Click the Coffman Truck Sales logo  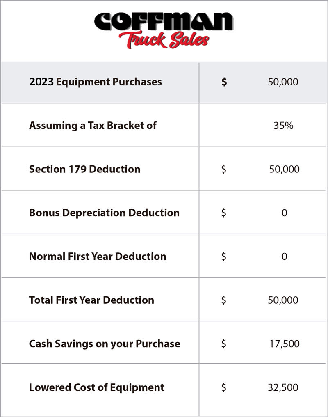point(164,30)
